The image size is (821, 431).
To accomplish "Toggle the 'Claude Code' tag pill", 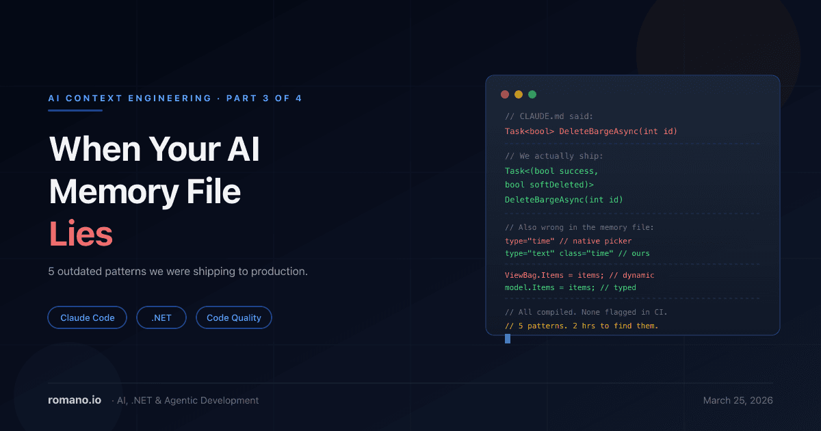I will point(87,317).
